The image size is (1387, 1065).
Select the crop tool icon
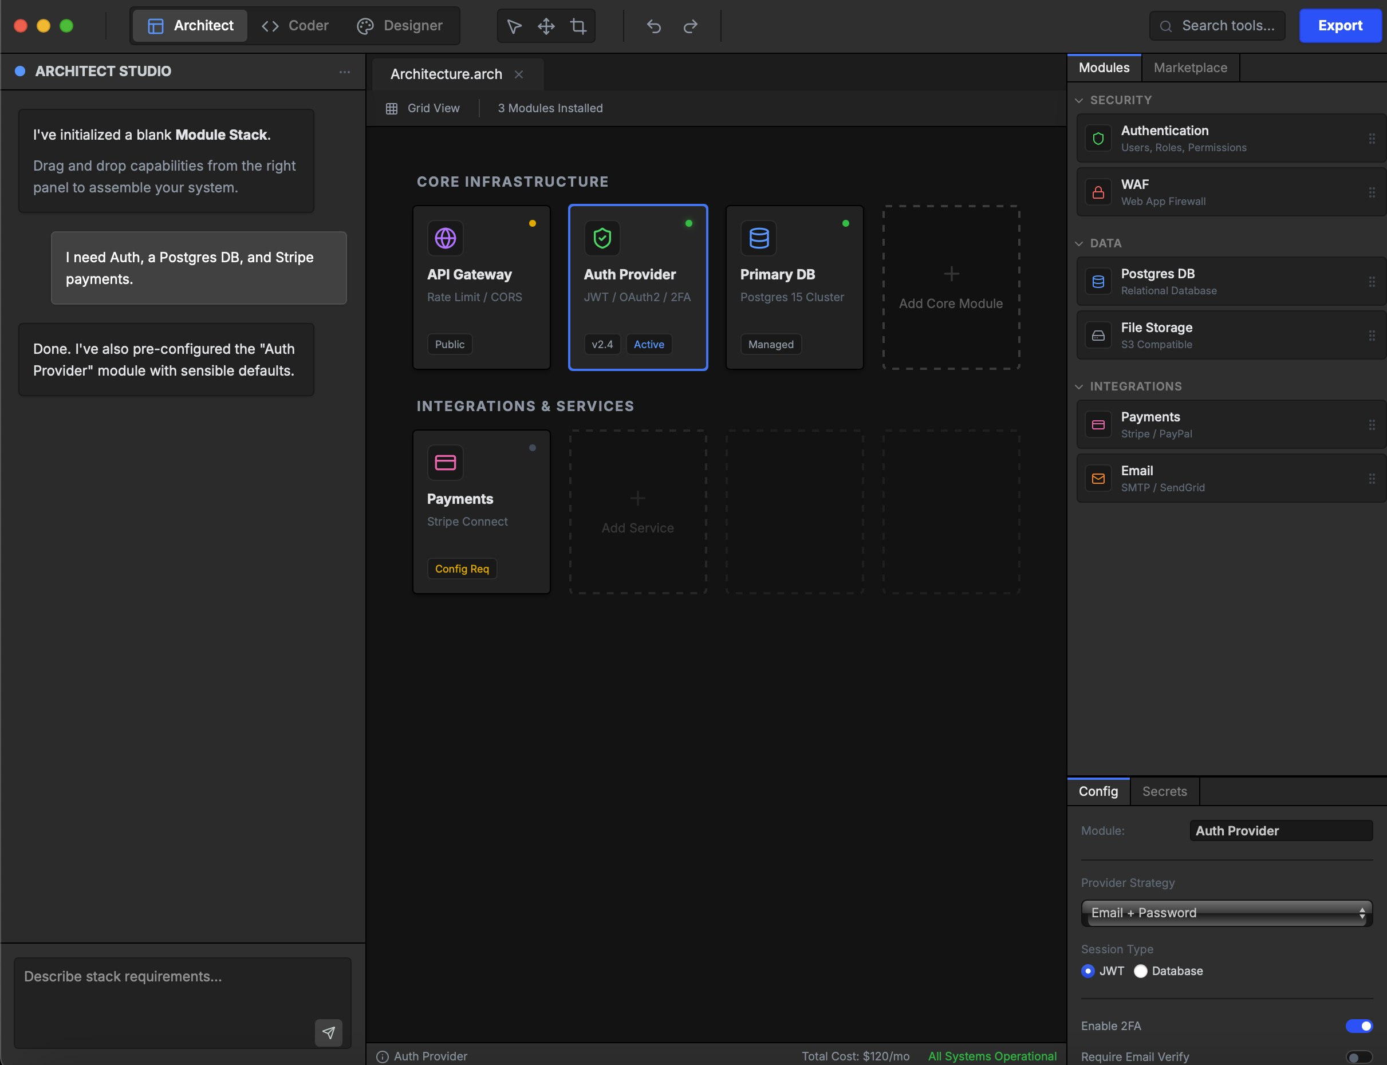tap(578, 26)
